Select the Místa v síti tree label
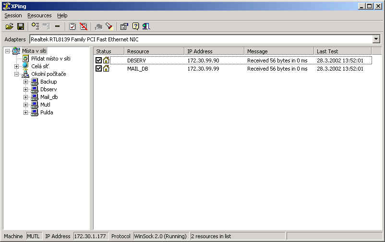Viewport: 385px width, 242px height. (x=34, y=51)
